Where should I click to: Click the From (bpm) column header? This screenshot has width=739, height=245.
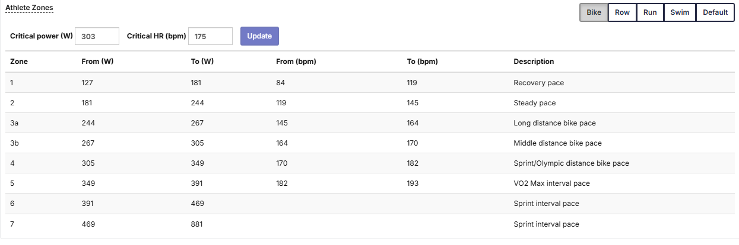click(x=296, y=62)
